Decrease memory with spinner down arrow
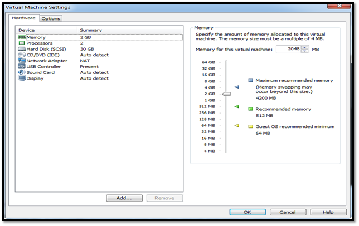This screenshot has width=359, height=226. coord(304,51)
